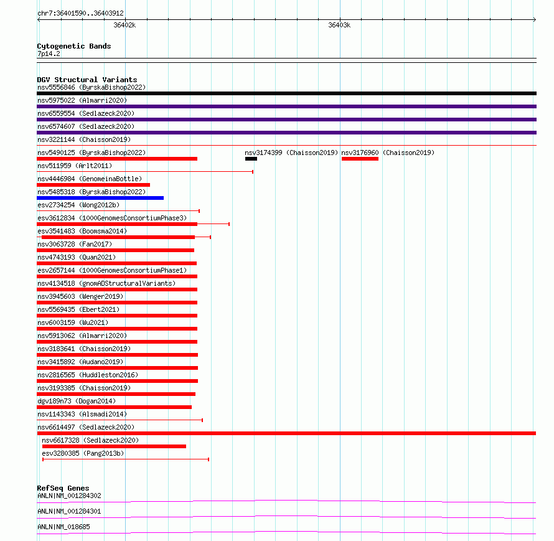Click the 36402k ruler position label
The height and width of the screenshot is (541, 554).
pyautogui.click(x=124, y=25)
